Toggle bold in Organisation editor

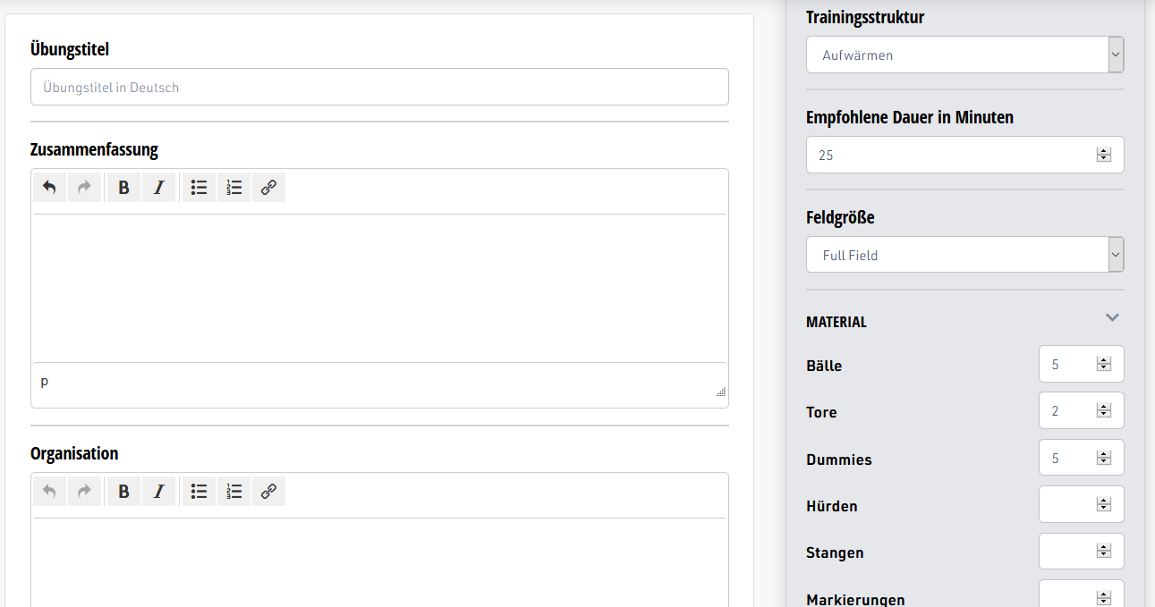pos(124,492)
